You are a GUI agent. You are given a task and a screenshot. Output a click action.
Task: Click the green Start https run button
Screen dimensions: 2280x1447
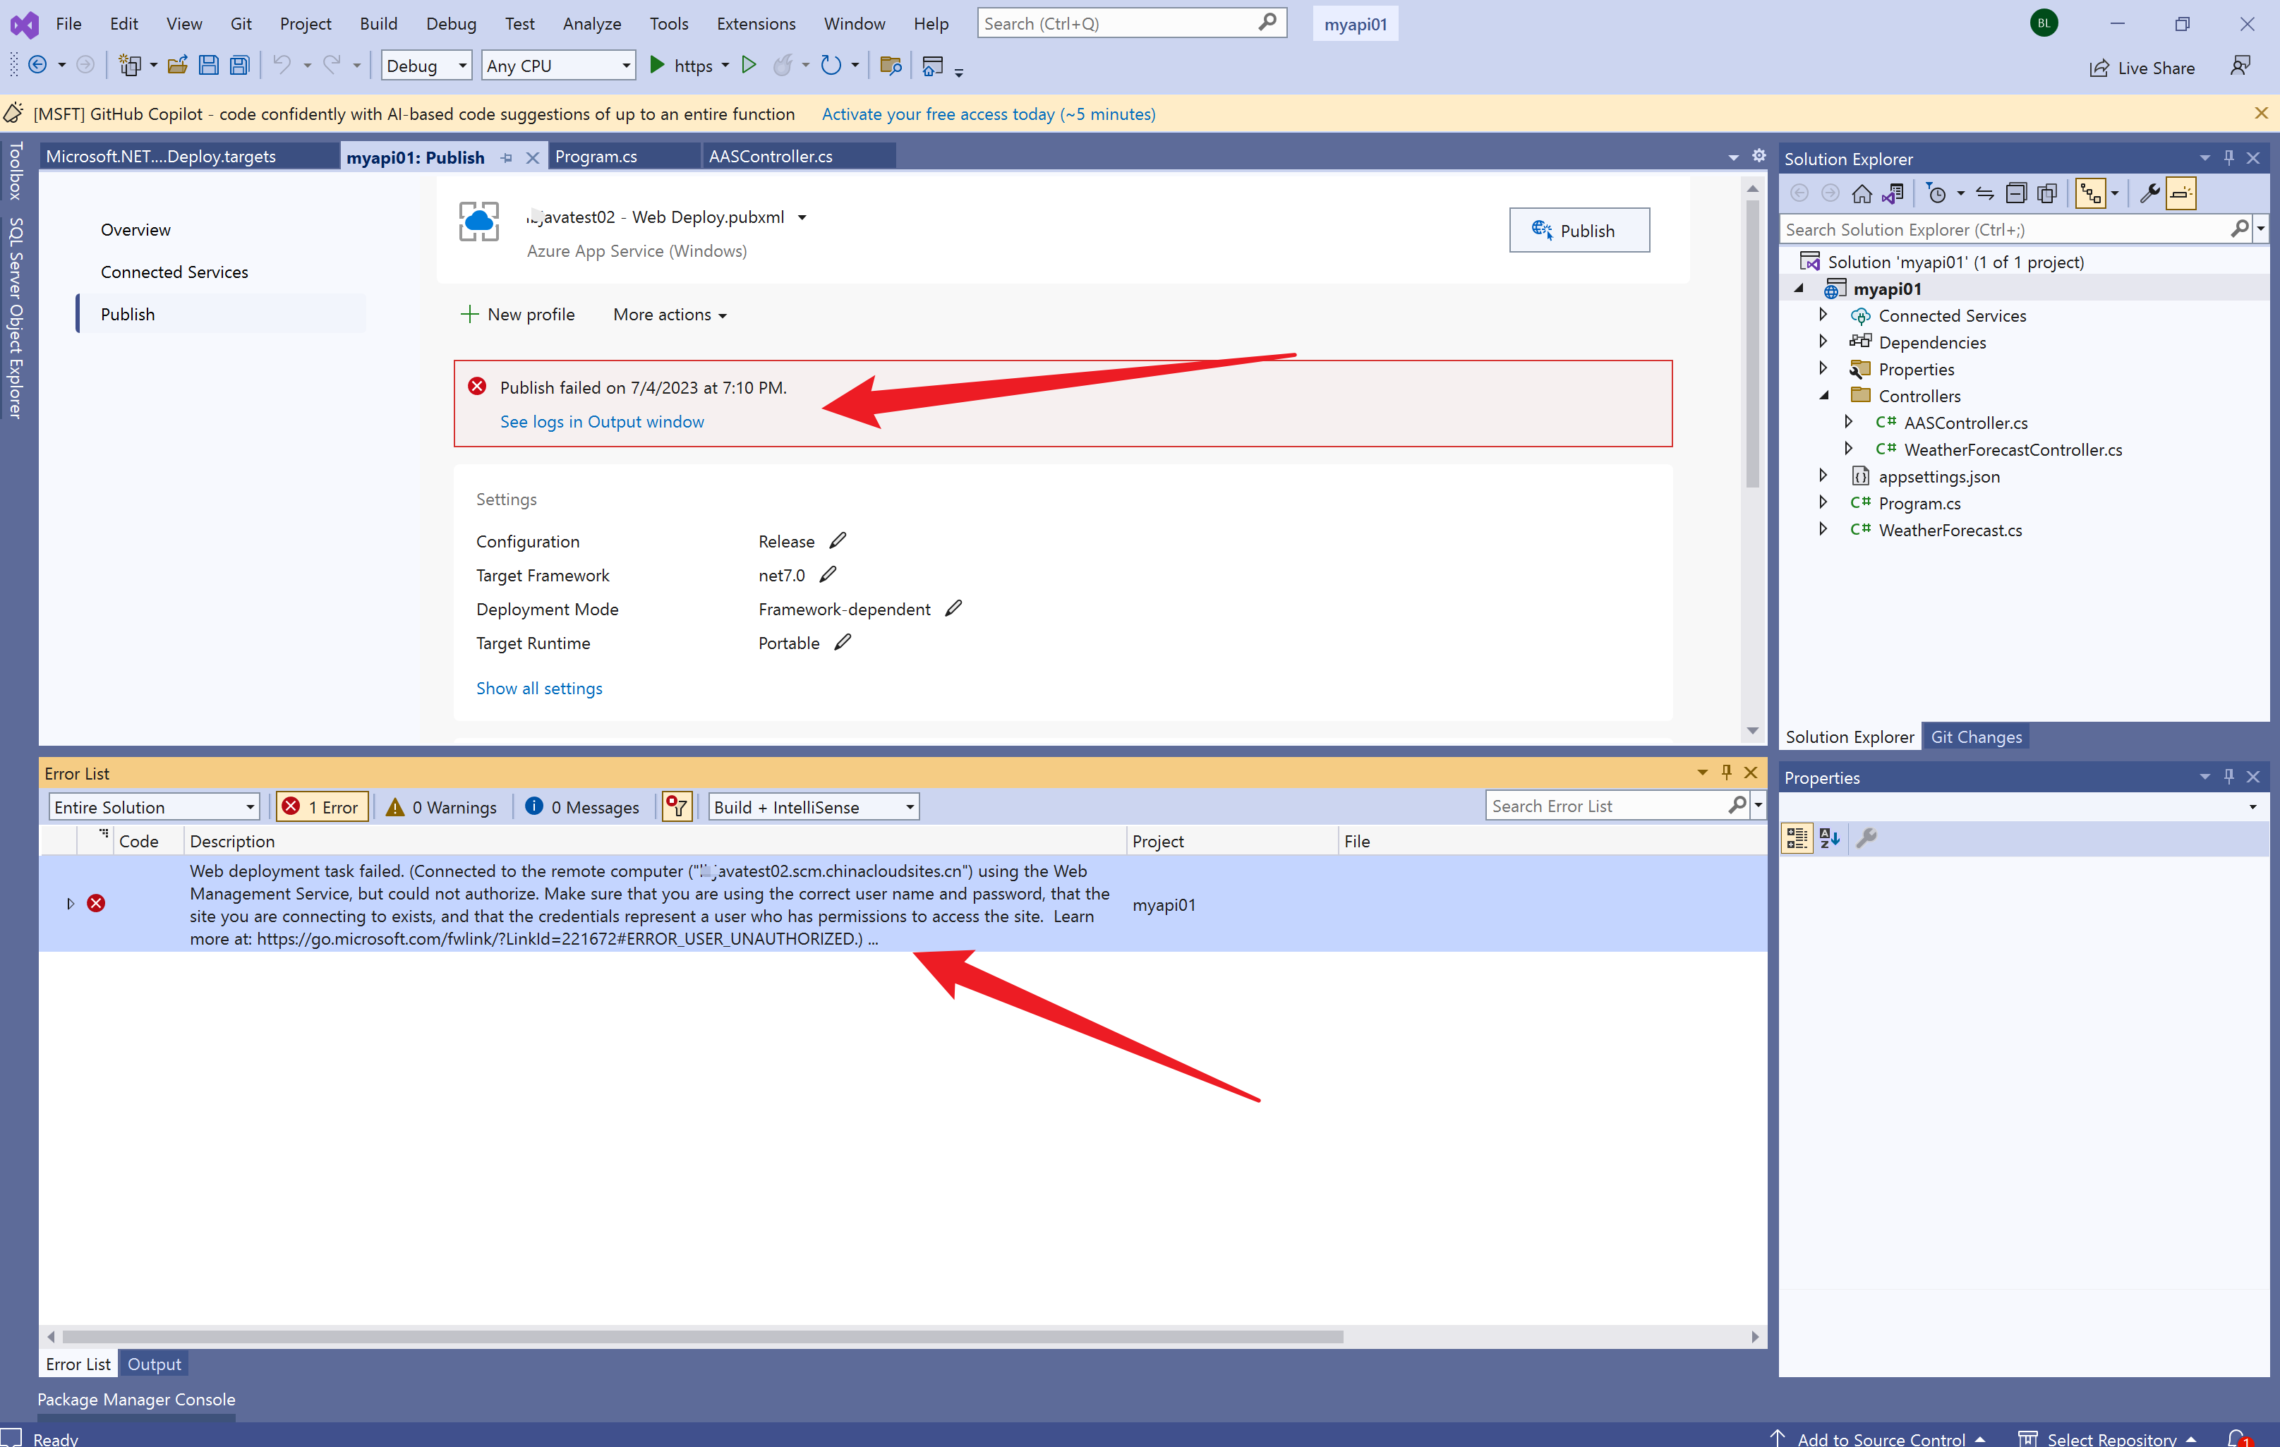tap(657, 66)
